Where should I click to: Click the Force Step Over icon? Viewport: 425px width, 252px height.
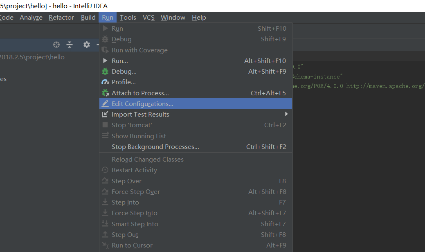pos(105,191)
